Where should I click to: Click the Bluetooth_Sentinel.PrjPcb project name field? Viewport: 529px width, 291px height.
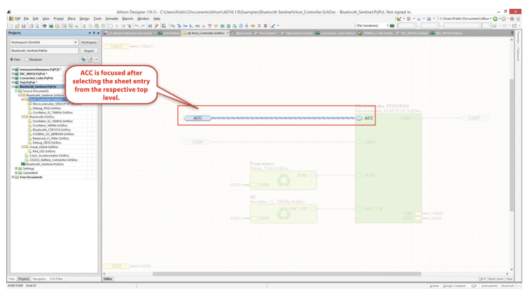point(44,51)
